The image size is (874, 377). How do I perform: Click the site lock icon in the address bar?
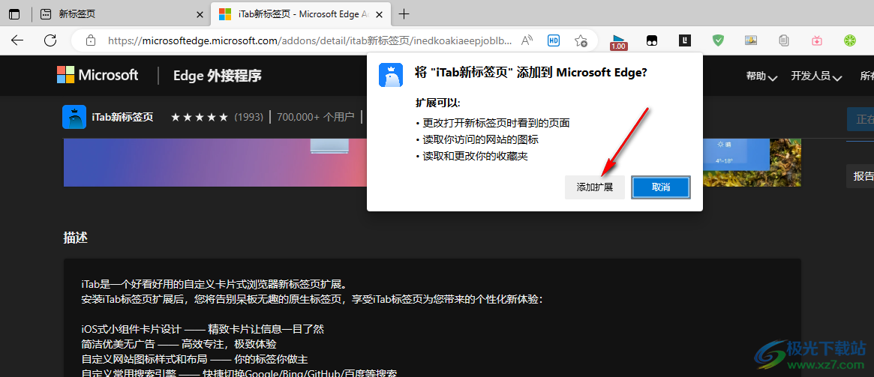(x=90, y=40)
